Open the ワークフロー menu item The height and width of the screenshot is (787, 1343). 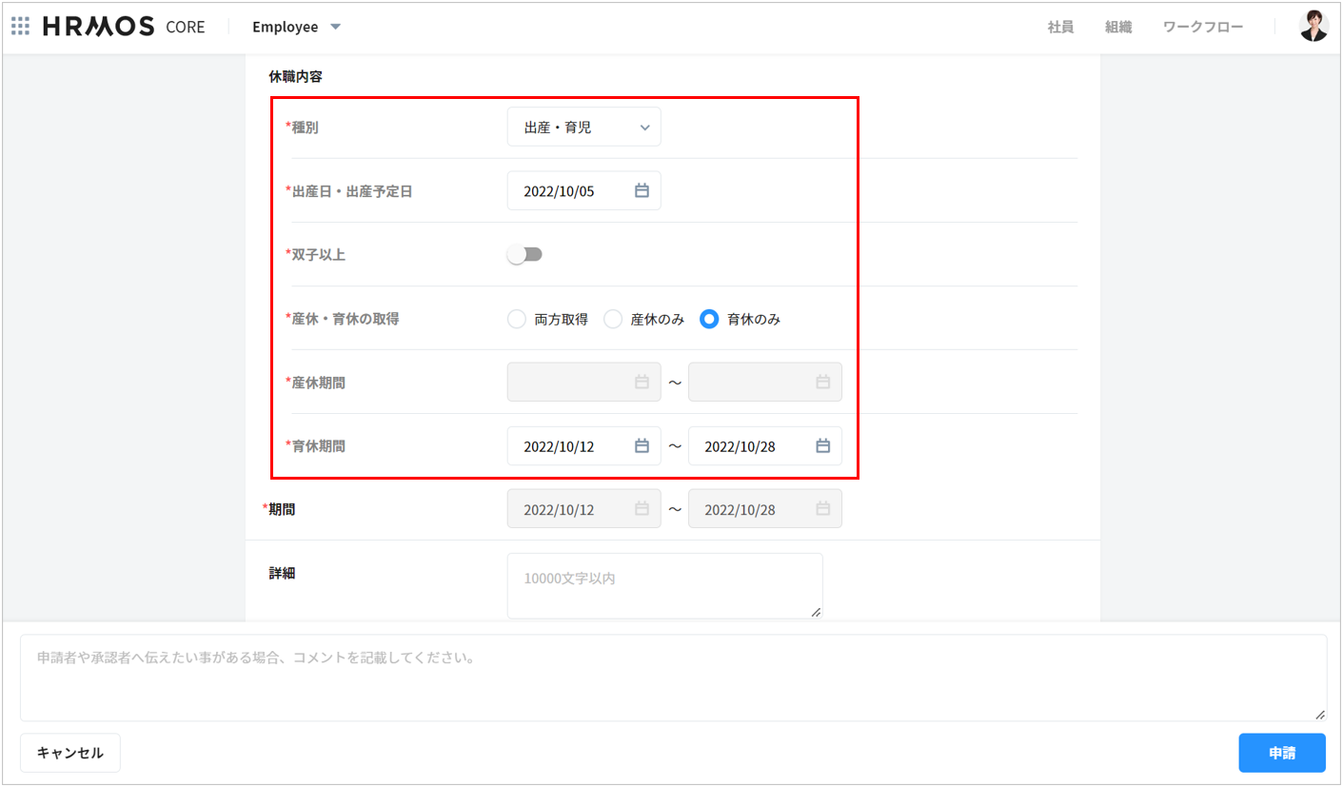pos(1203,28)
